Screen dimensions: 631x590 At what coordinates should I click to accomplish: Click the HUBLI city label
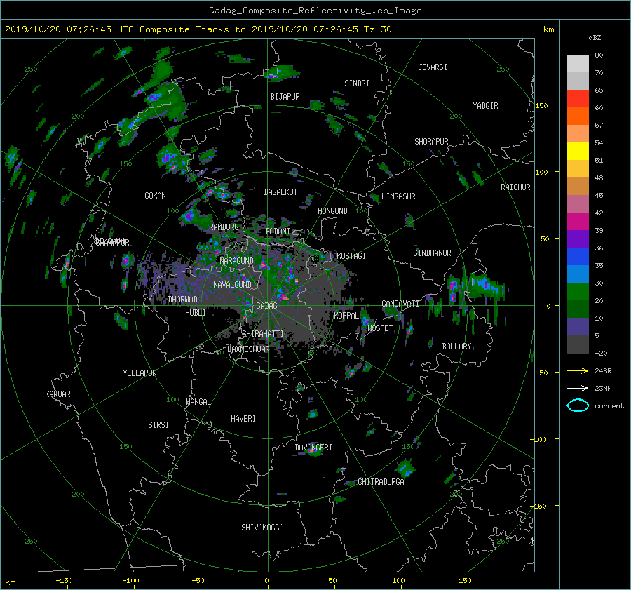tap(196, 312)
